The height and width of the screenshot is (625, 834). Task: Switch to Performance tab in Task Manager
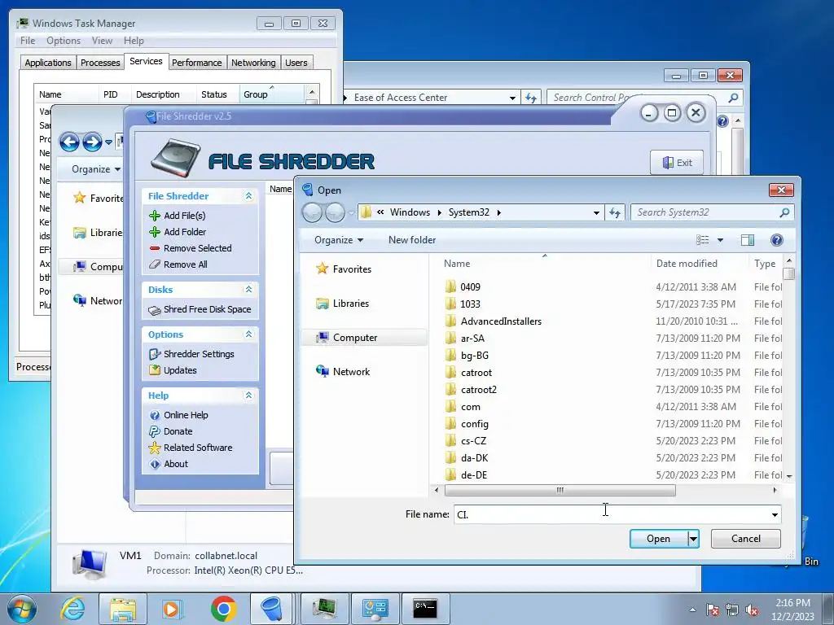pyautogui.click(x=197, y=63)
